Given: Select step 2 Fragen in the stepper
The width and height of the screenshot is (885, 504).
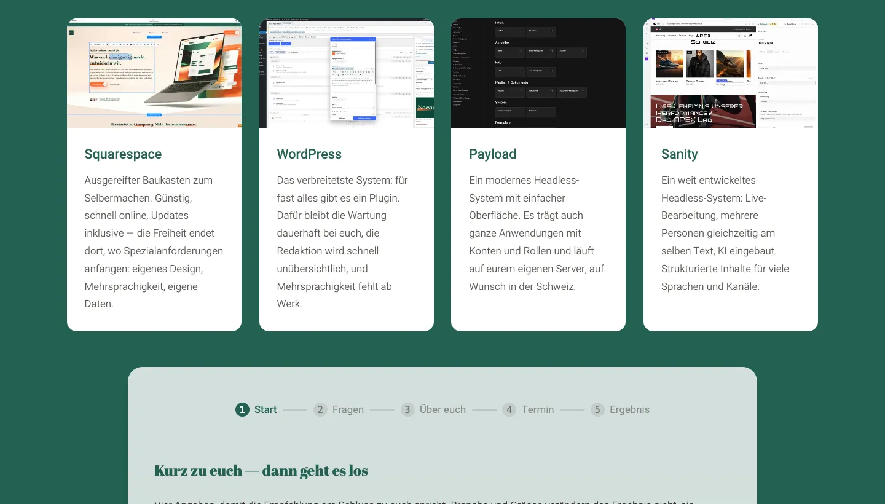Looking at the screenshot, I should [339, 409].
